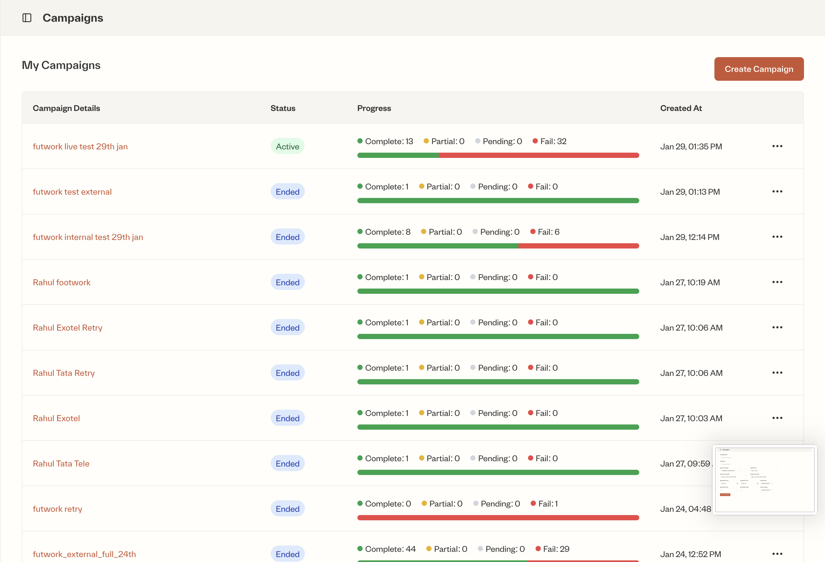Click the floating screenshot thumbnail preview
Image resolution: width=825 pixels, height=562 pixels.
tap(765, 480)
